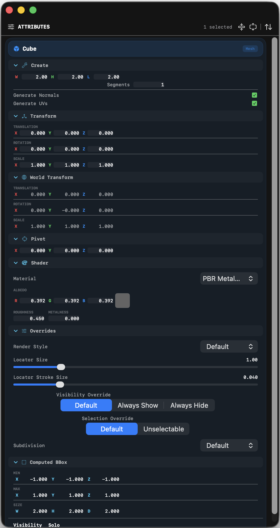Click the dashed frame icon in the header

pyautogui.click(x=253, y=27)
